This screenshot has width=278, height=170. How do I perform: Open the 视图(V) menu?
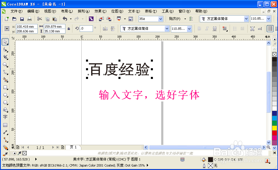[50, 11]
